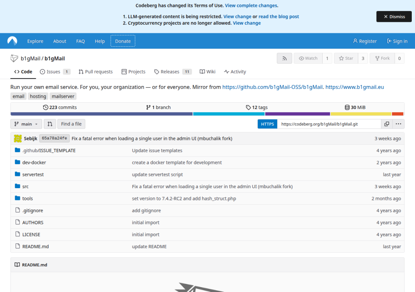Click the tag icon next to 12 tags
Viewport: 415px width, 292px height.
tap(248, 107)
